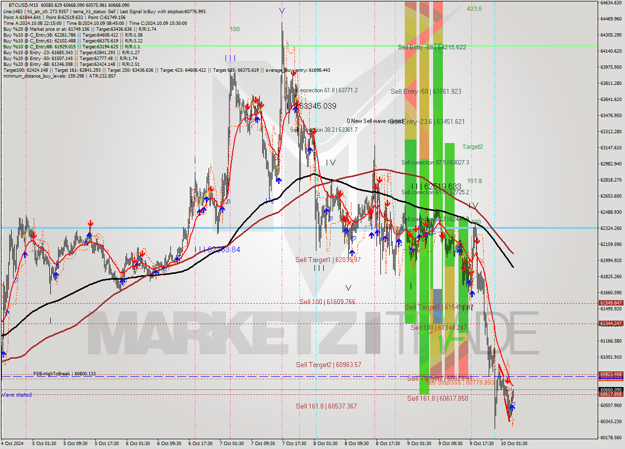Click 'Sell 161.8 | 60537.367' label

tap(326, 406)
